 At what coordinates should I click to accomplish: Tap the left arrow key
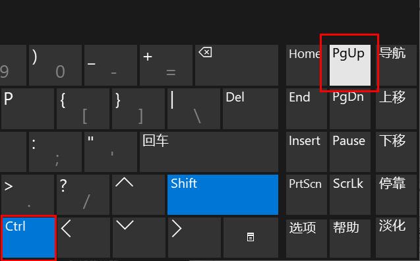pyautogui.click(x=83, y=237)
